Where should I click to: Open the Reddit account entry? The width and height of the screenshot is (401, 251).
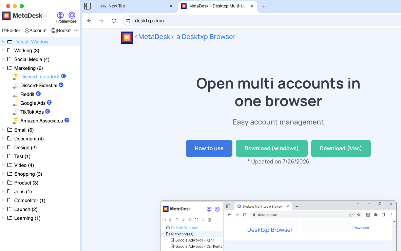(x=27, y=94)
